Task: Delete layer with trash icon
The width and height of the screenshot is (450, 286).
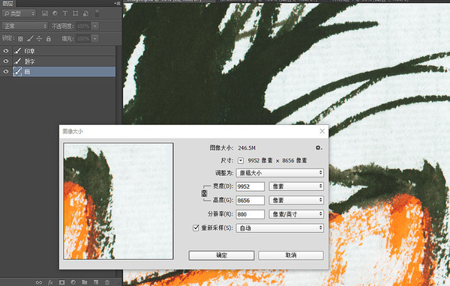Action: coord(107,282)
